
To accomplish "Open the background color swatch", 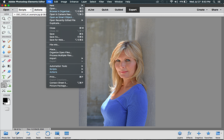I will [x=9, y=103].
